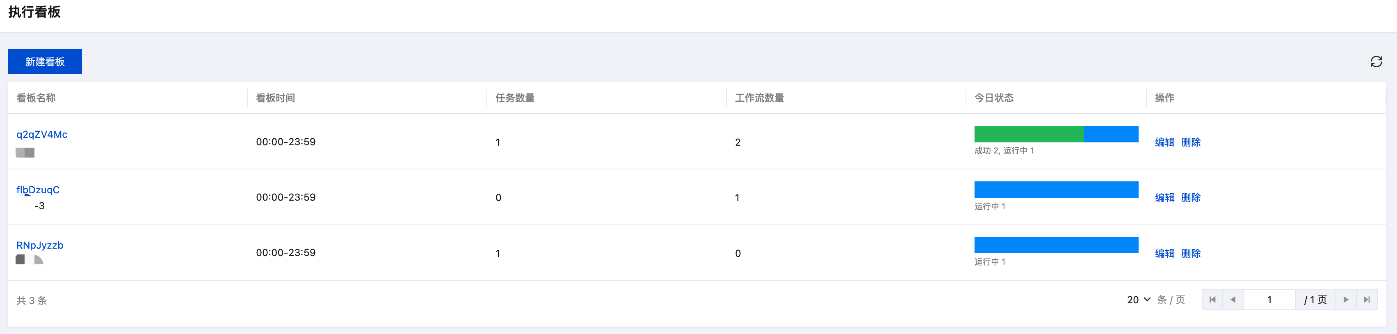Click the page number input field
Image resolution: width=1397 pixels, height=334 pixels.
point(1269,300)
